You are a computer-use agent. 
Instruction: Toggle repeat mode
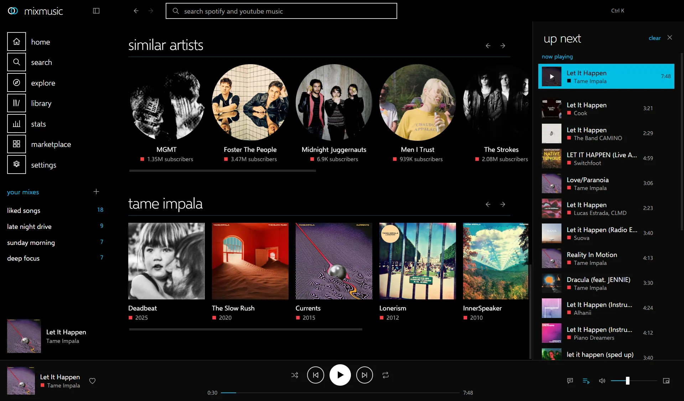click(385, 375)
